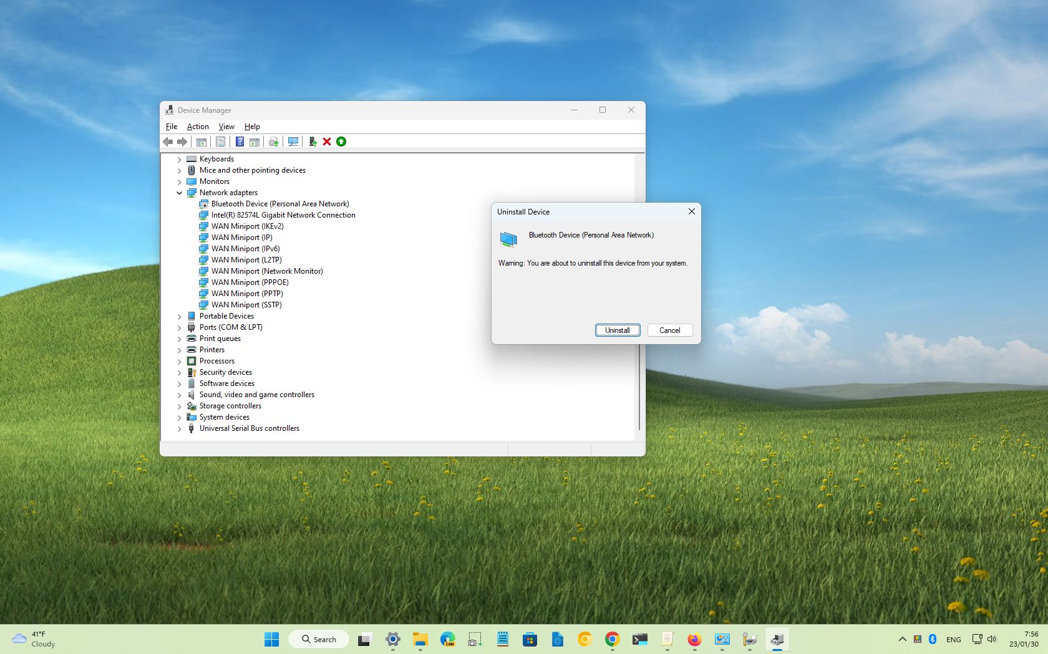Expand Universal Serial Bus controllers

(x=180, y=429)
